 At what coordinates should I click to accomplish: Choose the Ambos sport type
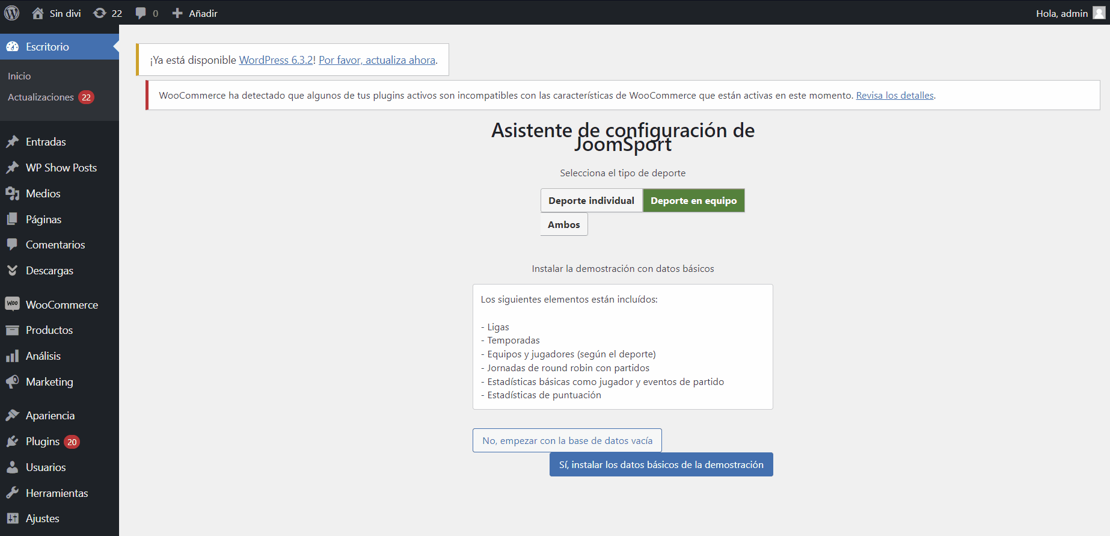coord(563,225)
